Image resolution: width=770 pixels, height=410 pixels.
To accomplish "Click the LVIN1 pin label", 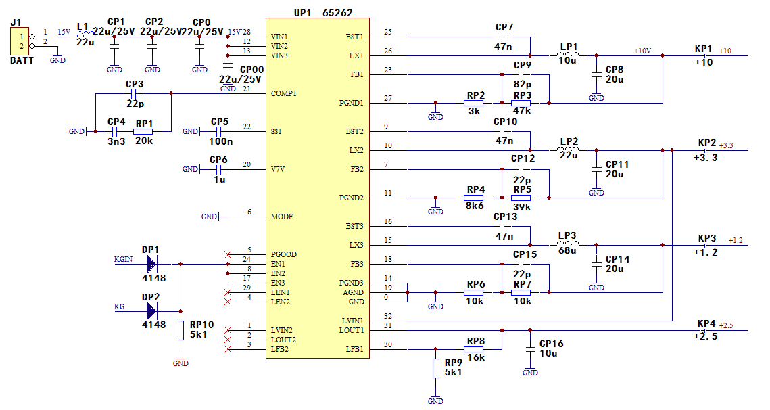I will 353,321.
